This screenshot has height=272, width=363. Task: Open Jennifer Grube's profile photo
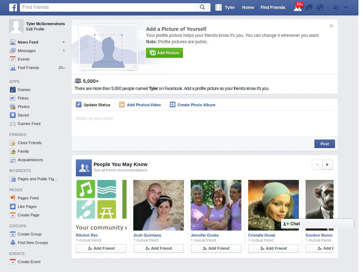[216, 205]
